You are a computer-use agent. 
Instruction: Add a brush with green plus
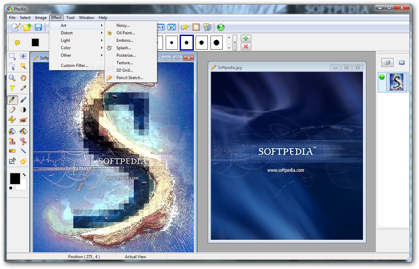coord(246,38)
